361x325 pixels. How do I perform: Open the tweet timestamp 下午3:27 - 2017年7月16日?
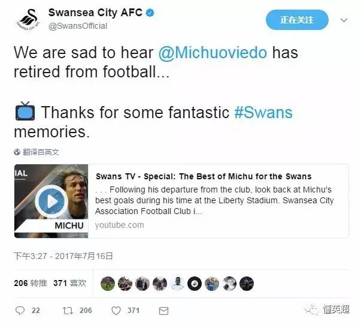coord(63,256)
